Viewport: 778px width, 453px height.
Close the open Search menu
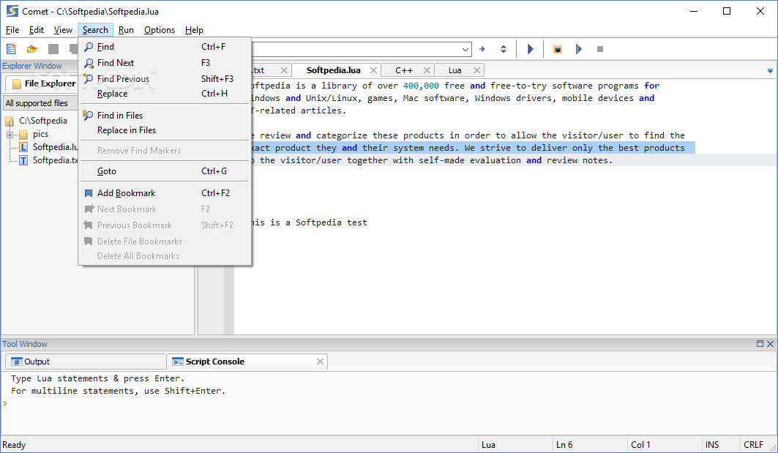click(x=95, y=30)
